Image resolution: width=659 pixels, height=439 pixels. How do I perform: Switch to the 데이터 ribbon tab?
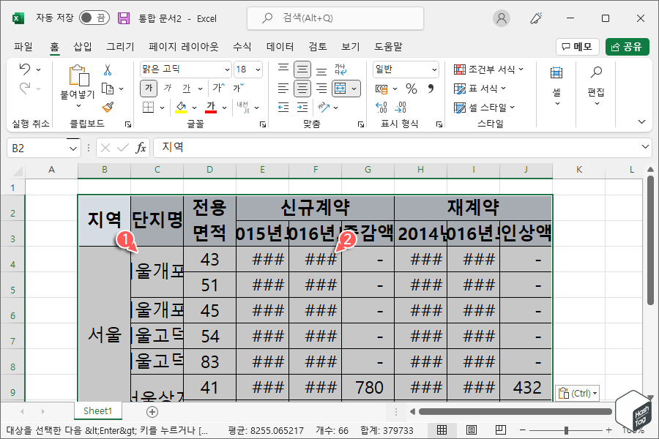click(280, 46)
